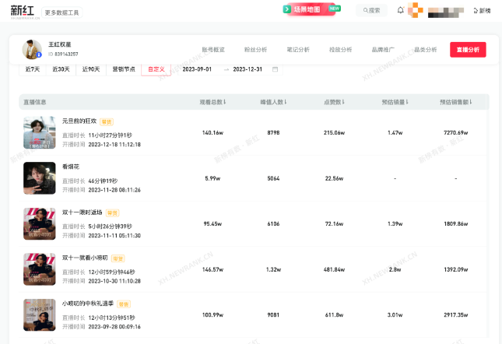Switch to 粉丝分析 tab
This screenshot has height=344, width=502.
255,50
